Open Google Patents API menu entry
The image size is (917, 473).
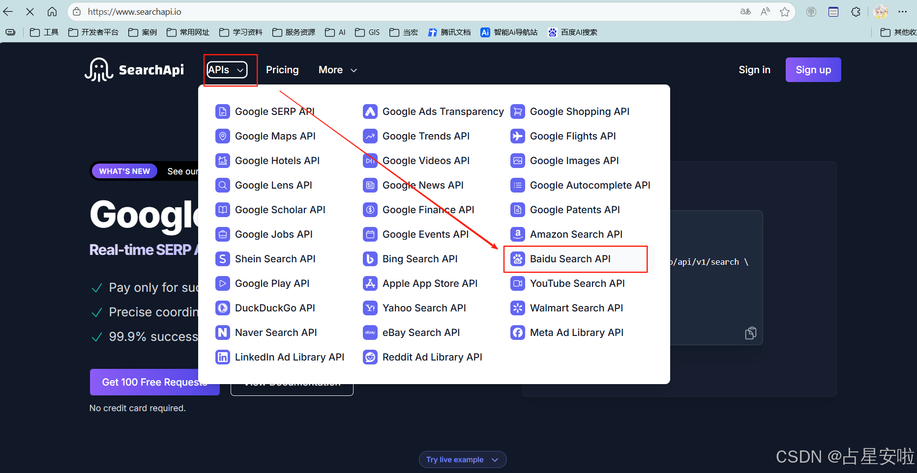tap(565, 210)
